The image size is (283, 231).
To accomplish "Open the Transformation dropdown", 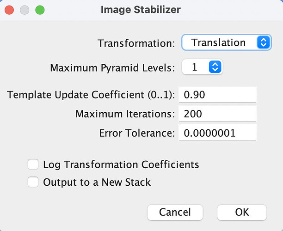I will 225,43.
